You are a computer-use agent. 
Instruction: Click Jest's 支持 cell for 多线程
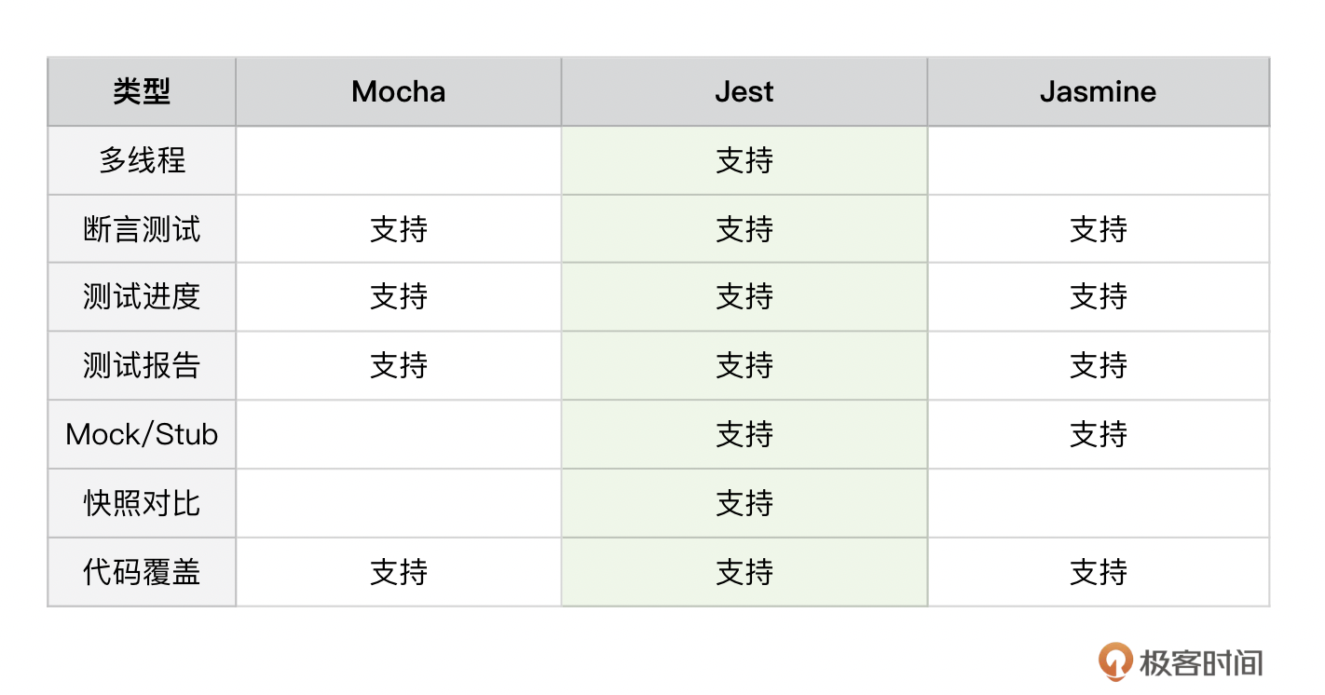coord(744,160)
